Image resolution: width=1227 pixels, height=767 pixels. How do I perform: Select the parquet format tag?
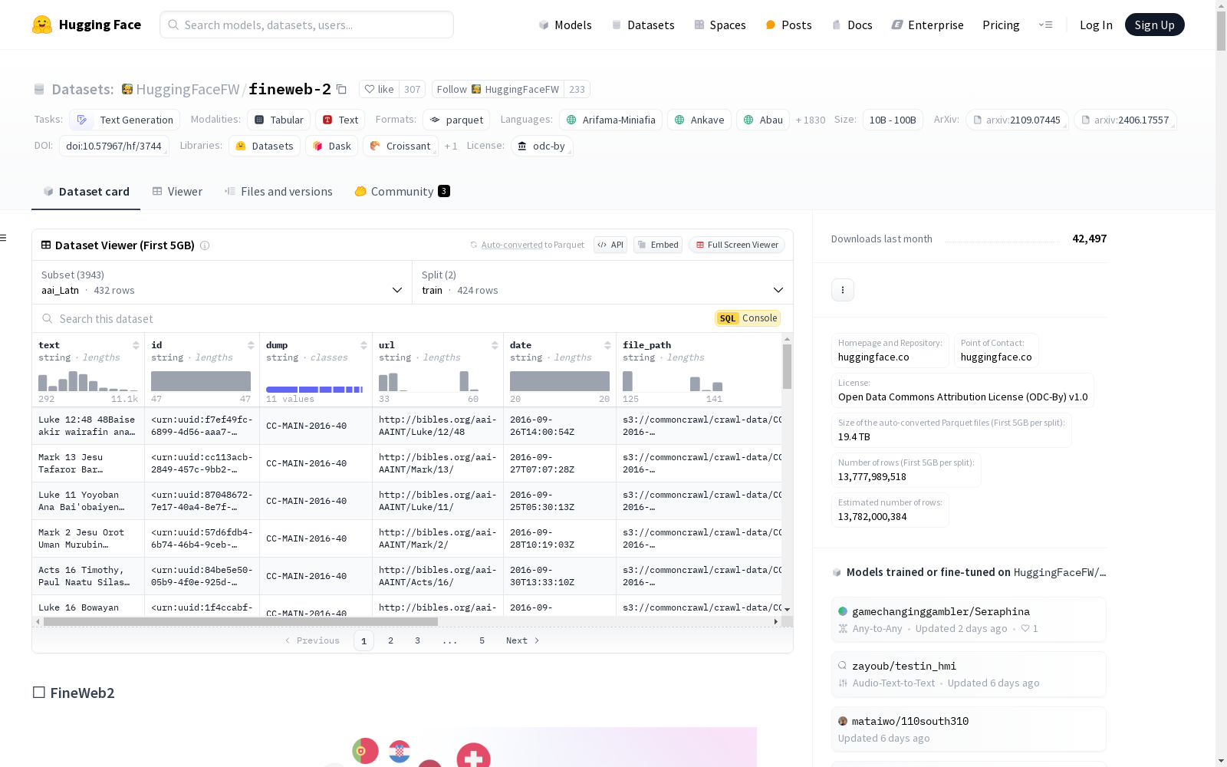[x=456, y=120]
